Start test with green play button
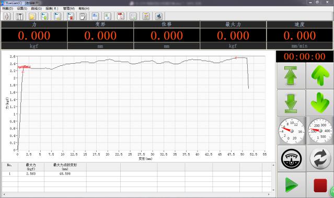This screenshot has height=198, width=334. point(291,185)
